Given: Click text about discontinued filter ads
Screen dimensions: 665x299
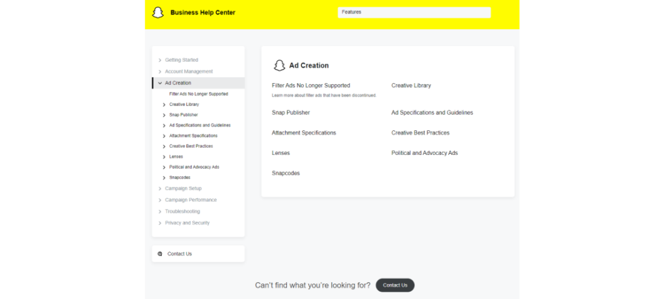Looking at the screenshot, I should pyautogui.click(x=324, y=96).
